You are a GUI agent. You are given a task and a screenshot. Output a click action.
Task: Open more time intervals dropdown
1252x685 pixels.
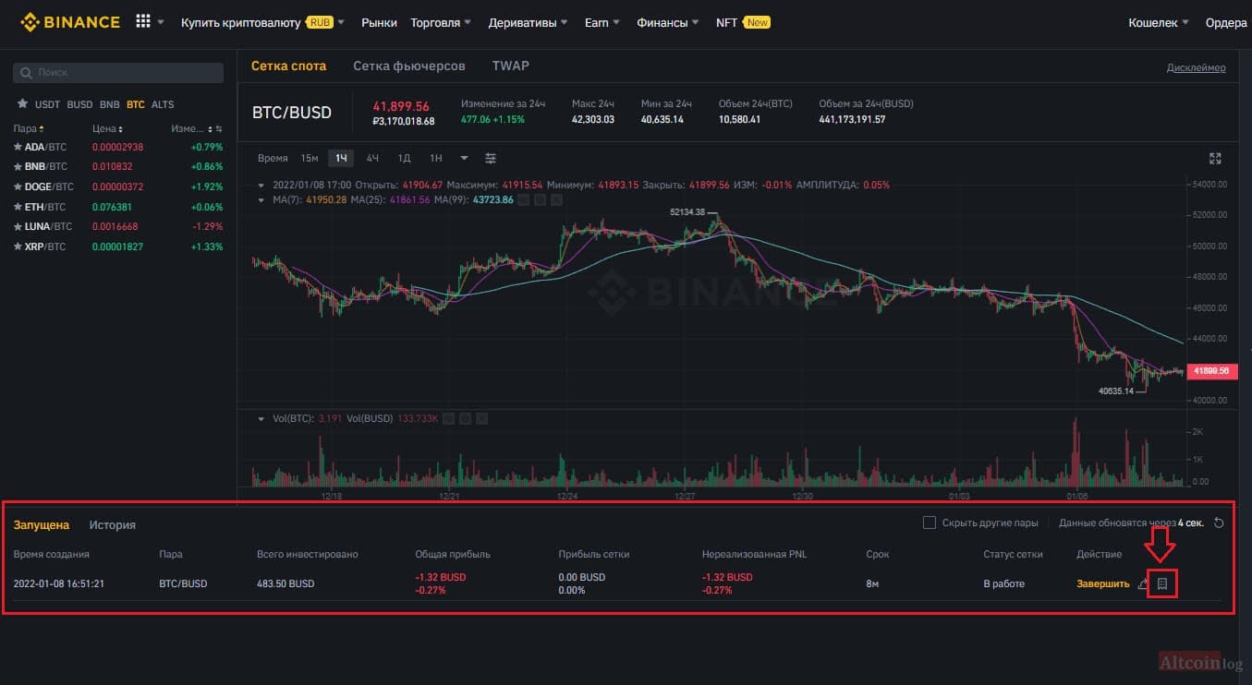[x=464, y=158]
